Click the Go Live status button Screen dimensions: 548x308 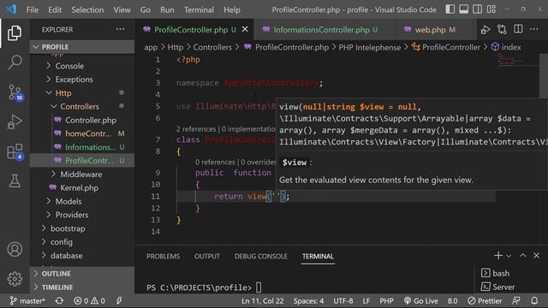point(420,300)
